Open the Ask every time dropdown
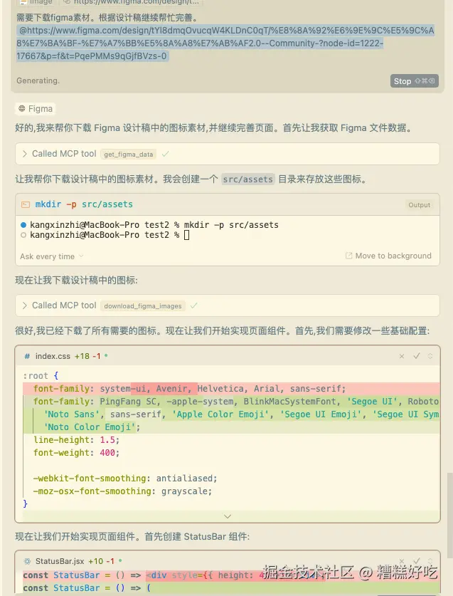453x596 pixels. tap(52, 256)
